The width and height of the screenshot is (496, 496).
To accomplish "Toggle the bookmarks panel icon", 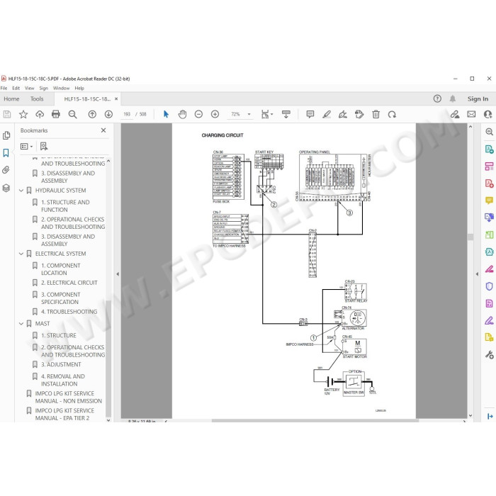I will [6, 153].
